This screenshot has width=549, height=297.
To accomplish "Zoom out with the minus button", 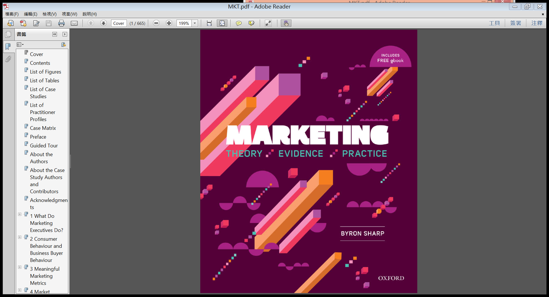I will (156, 23).
